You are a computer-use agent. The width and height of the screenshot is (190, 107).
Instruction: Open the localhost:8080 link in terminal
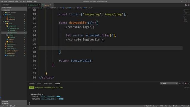coord(51,97)
